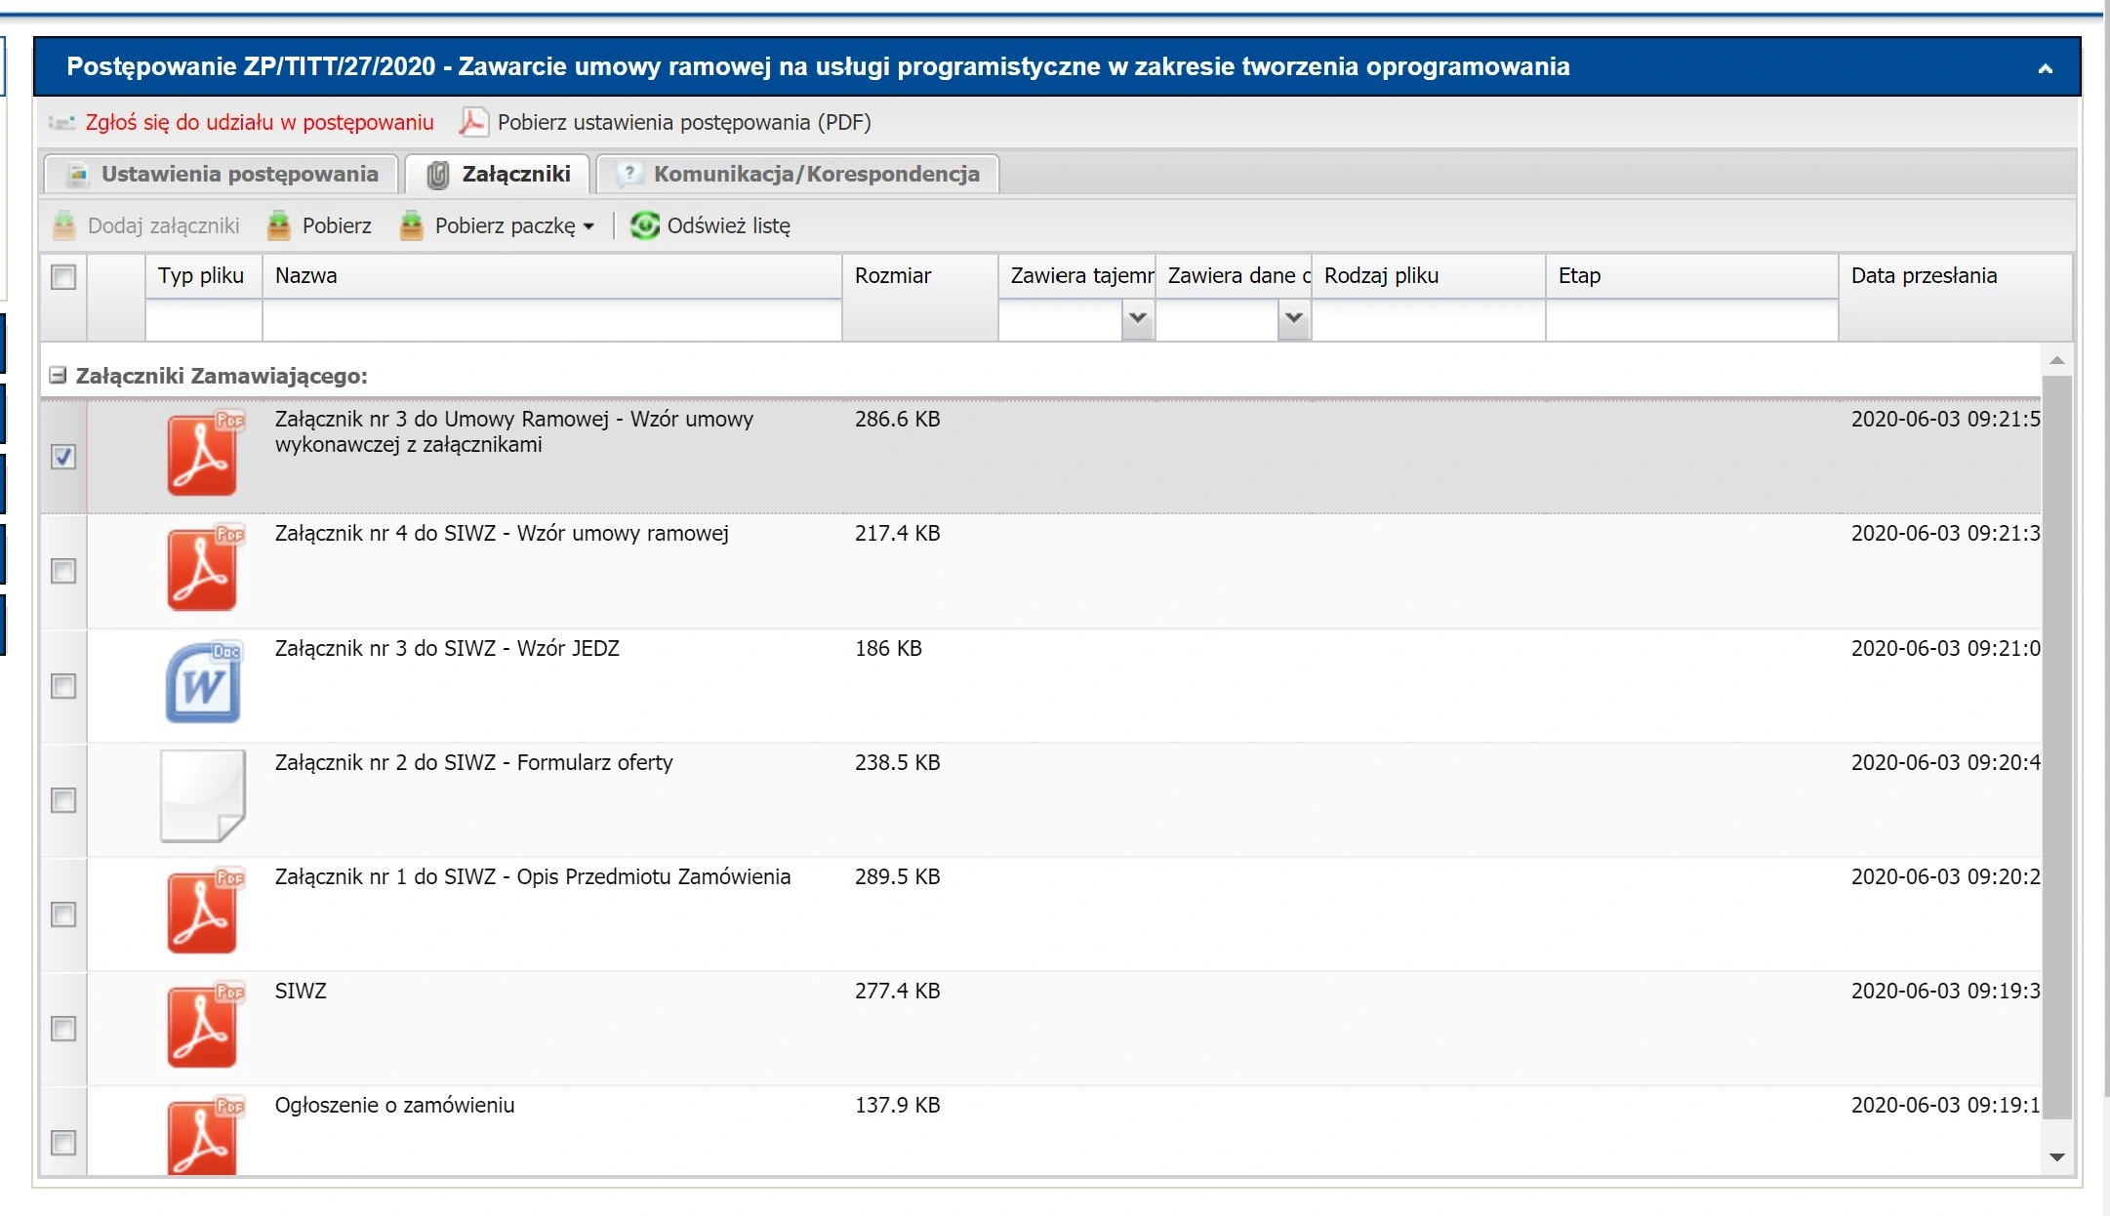The width and height of the screenshot is (2110, 1216).
Task: Open the Word document icon for Wzór JEDZ
Action: [x=203, y=682]
